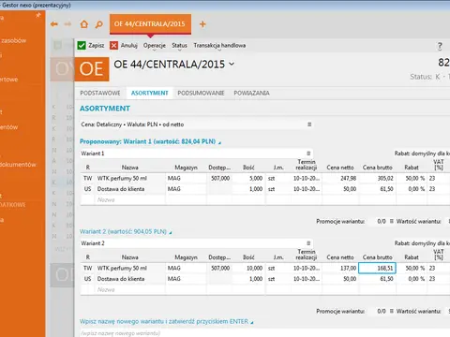Sort Wariant 1 table by Nazwa header
Viewport: 450px width, 337px height.
pos(130,168)
